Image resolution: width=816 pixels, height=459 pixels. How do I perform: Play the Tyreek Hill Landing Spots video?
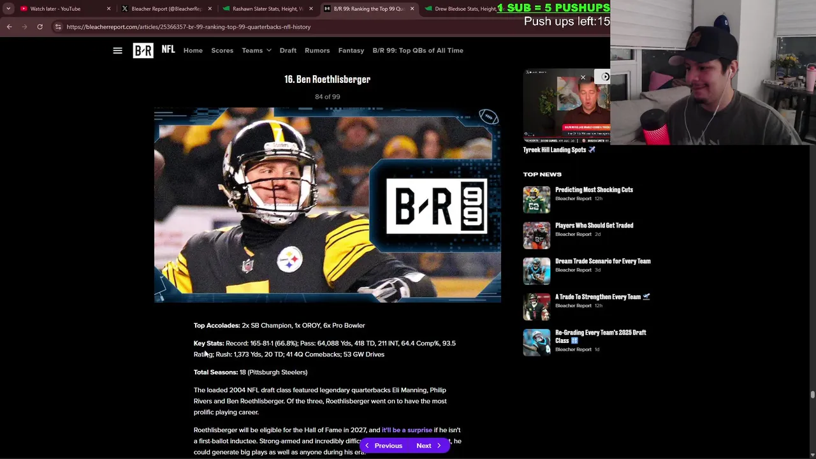click(x=567, y=105)
